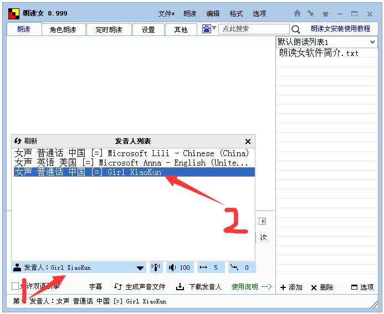Click the Baidu paw search engine icon
This screenshot has height=314, width=384.
[x=206, y=29]
